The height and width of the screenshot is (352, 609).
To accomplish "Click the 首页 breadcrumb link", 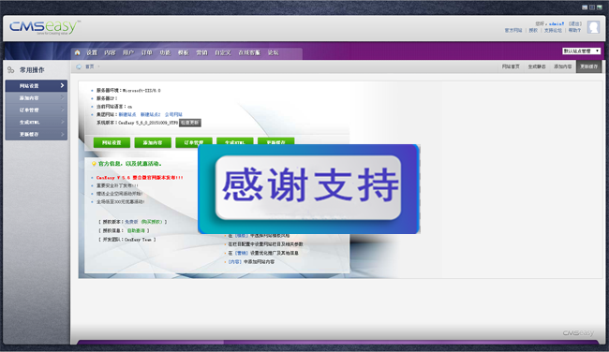I will 90,66.
